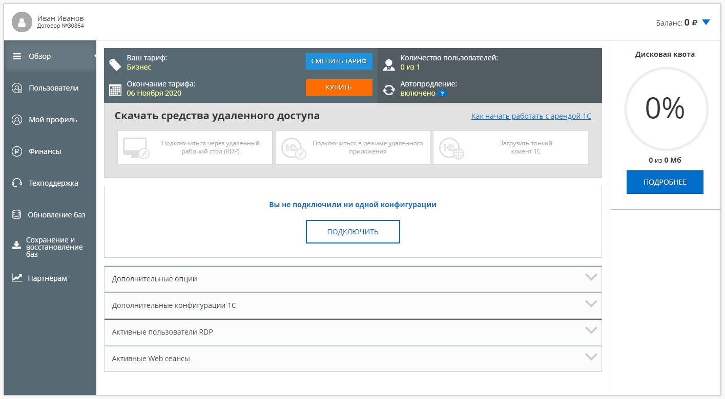Open the balance dropdown arrow
725x399 pixels.
[x=706, y=22]
